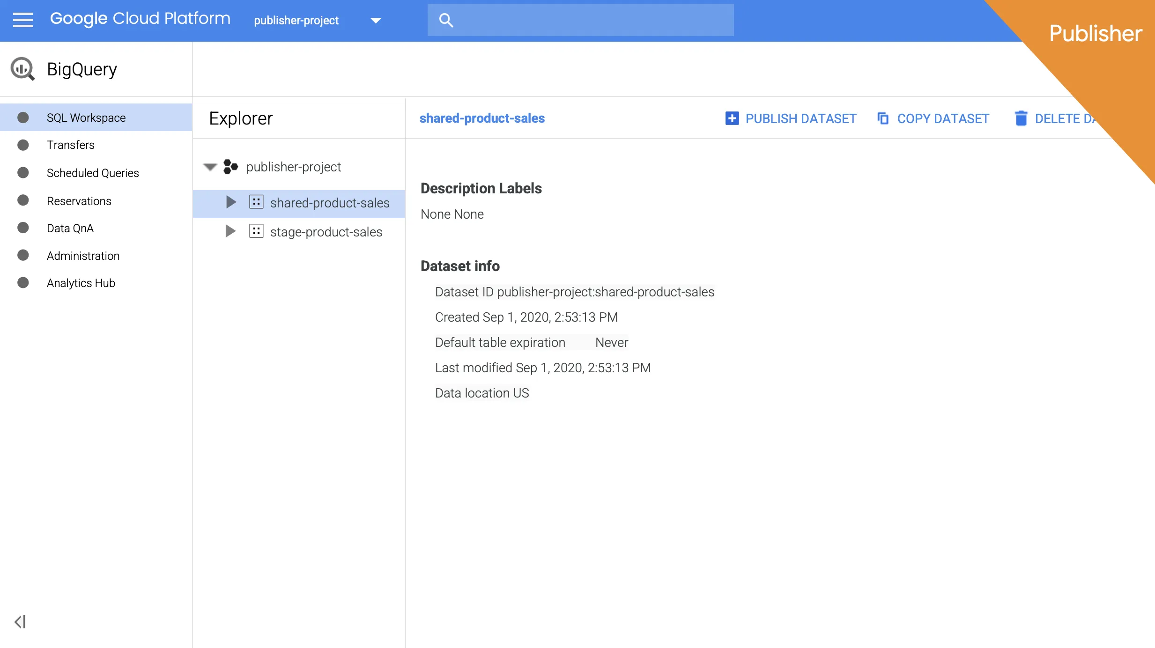Select Scheduled Queries from the sidebar
The image size is (1155, 648).
point(92,173)
